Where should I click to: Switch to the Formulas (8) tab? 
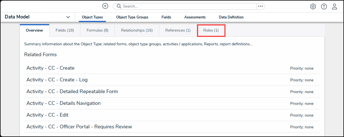click(x=97, y=30)
